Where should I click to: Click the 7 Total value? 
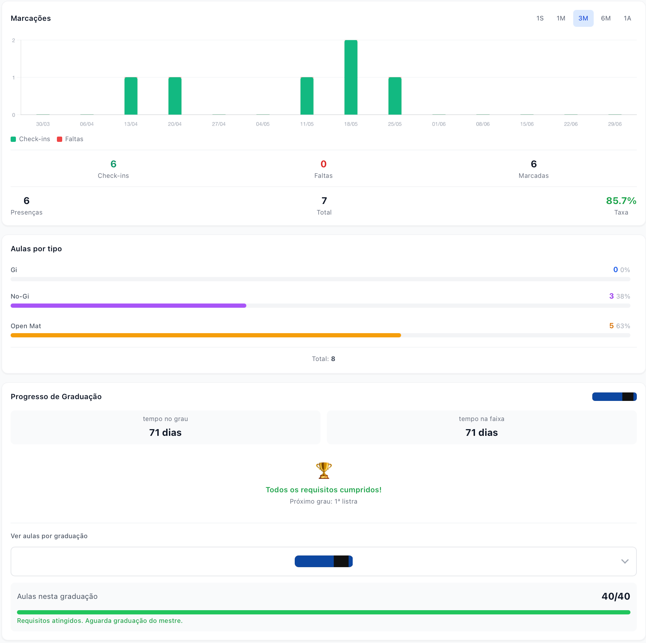pos(324,201)
